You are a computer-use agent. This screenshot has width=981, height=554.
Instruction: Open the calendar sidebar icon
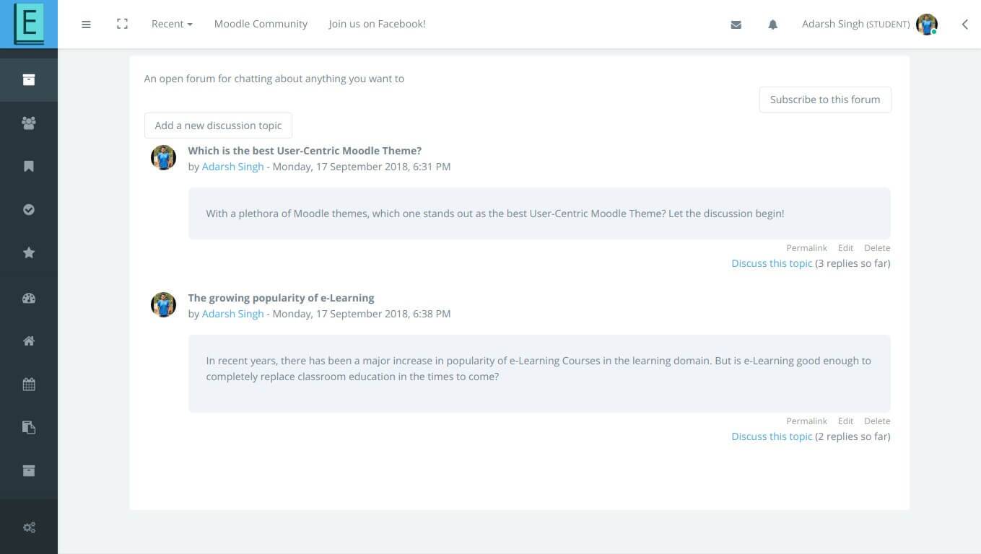29,384
